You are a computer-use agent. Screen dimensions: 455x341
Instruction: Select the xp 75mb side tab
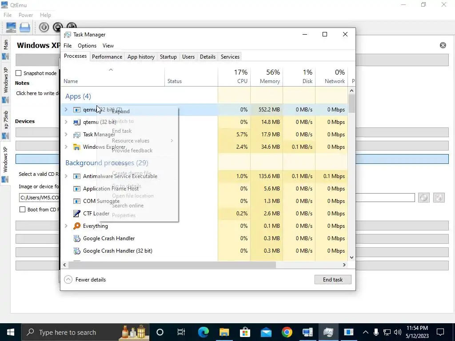point(5,124)
